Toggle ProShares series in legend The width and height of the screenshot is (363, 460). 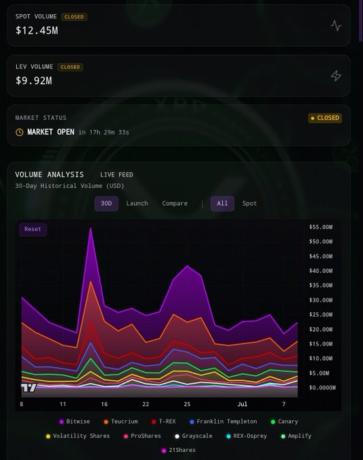tap(142, 436)
